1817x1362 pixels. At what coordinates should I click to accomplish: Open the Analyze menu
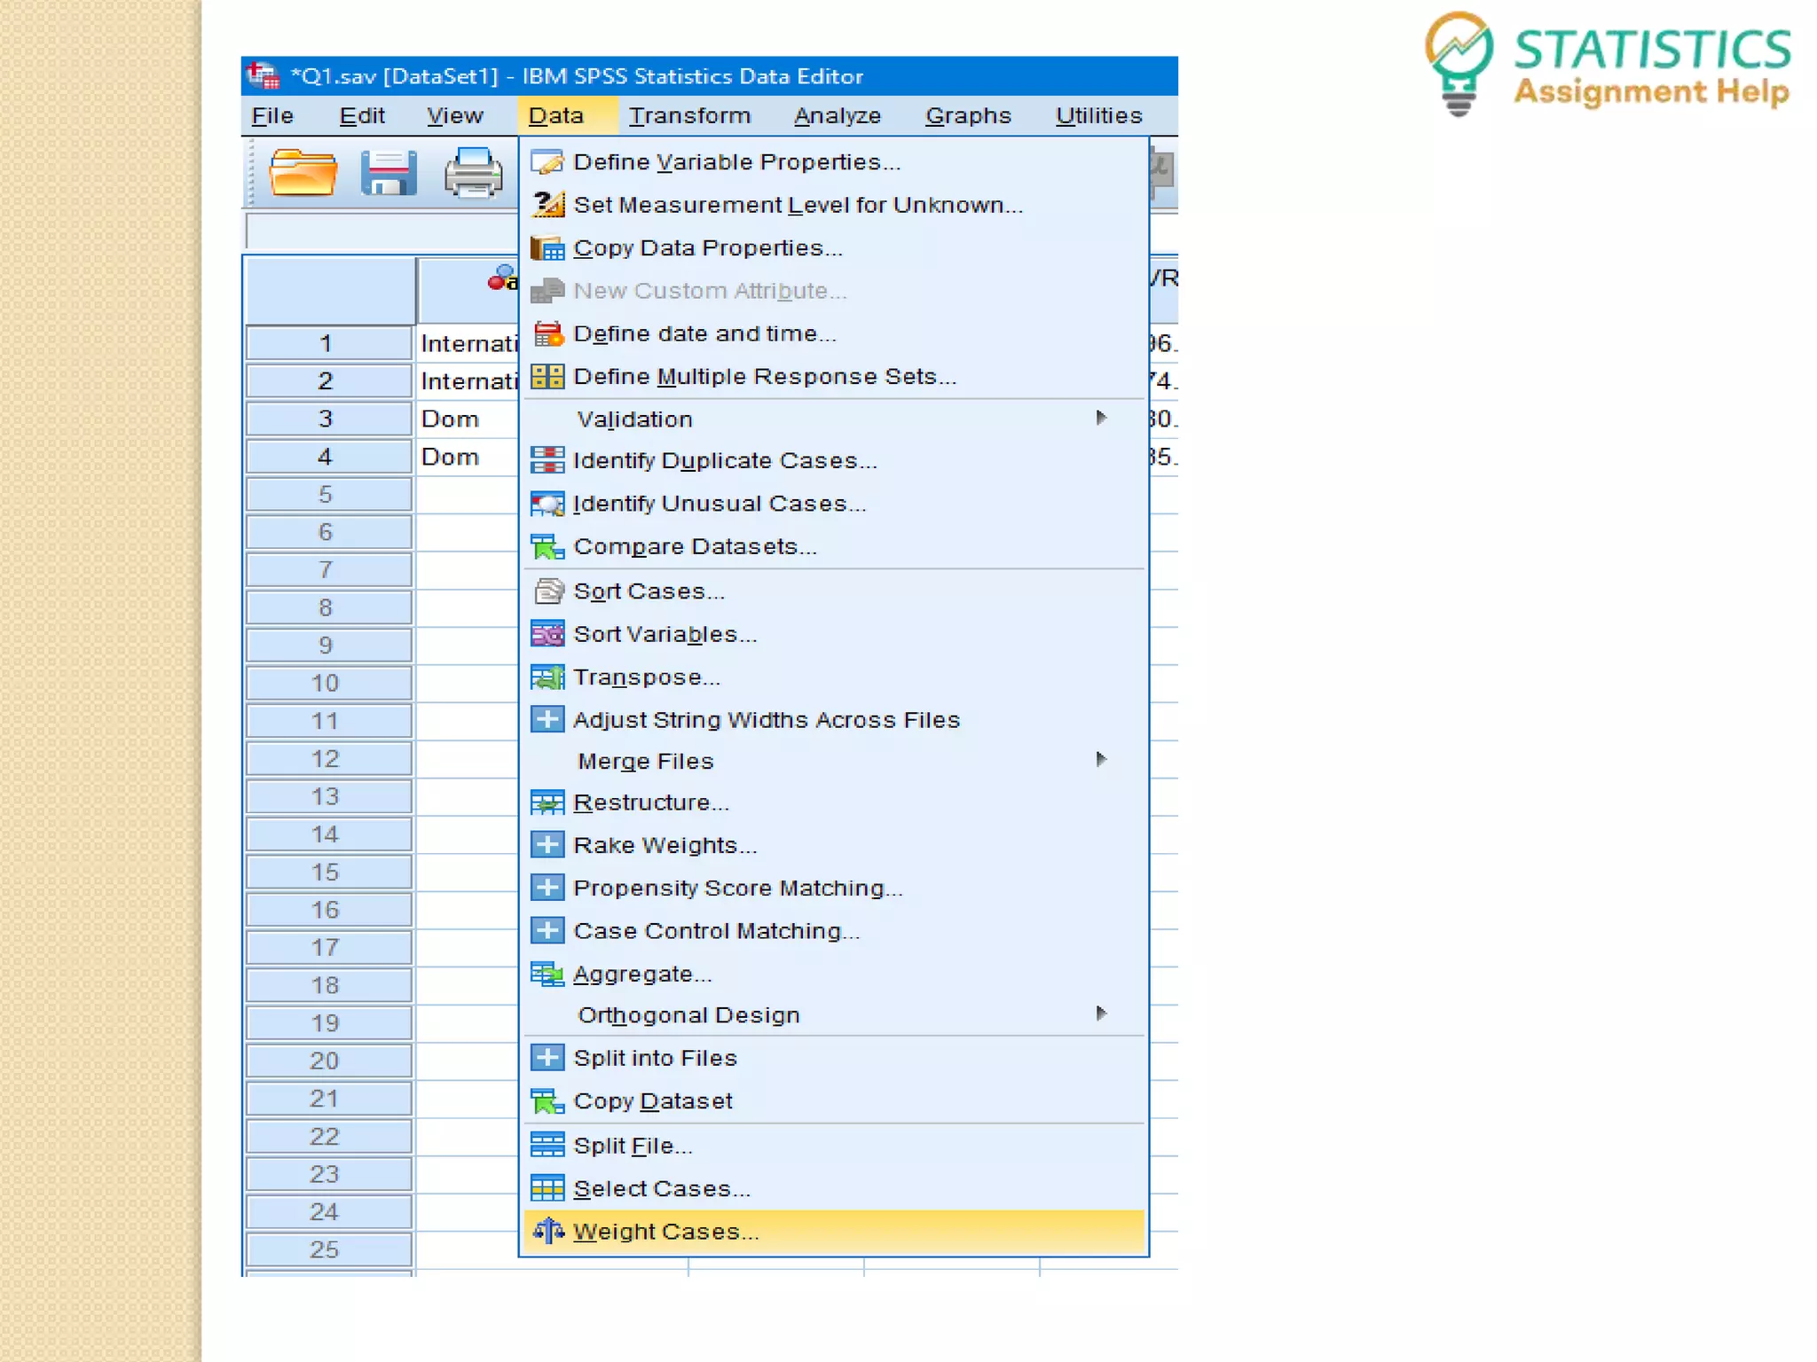(x=837, y=116)
